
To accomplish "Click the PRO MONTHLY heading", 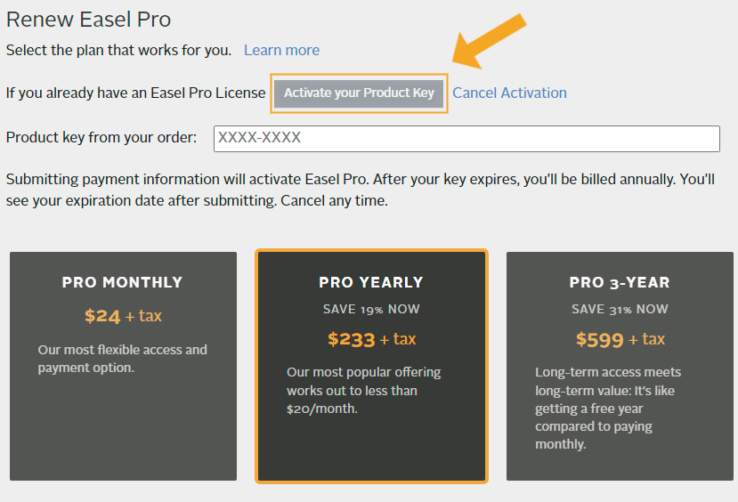I will point(122,282).
